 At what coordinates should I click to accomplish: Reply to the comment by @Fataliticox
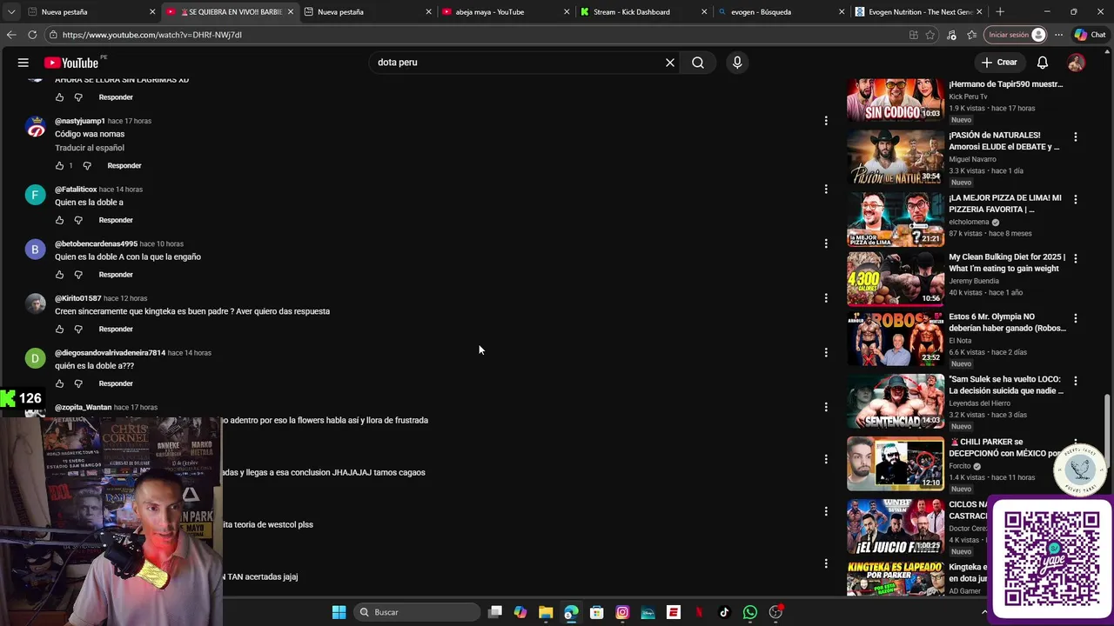(x=116, y=220)
